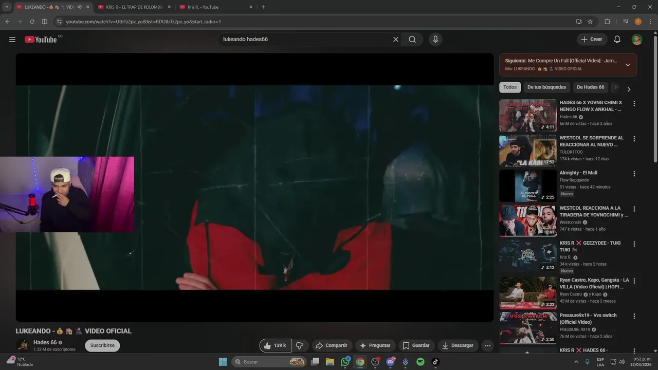
Task: Open options for Almighty - El Mall video
Action: (634, 174)
